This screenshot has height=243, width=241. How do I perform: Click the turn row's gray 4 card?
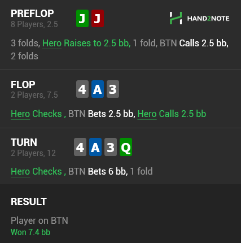pyautogui.click(x=80, y=147)
